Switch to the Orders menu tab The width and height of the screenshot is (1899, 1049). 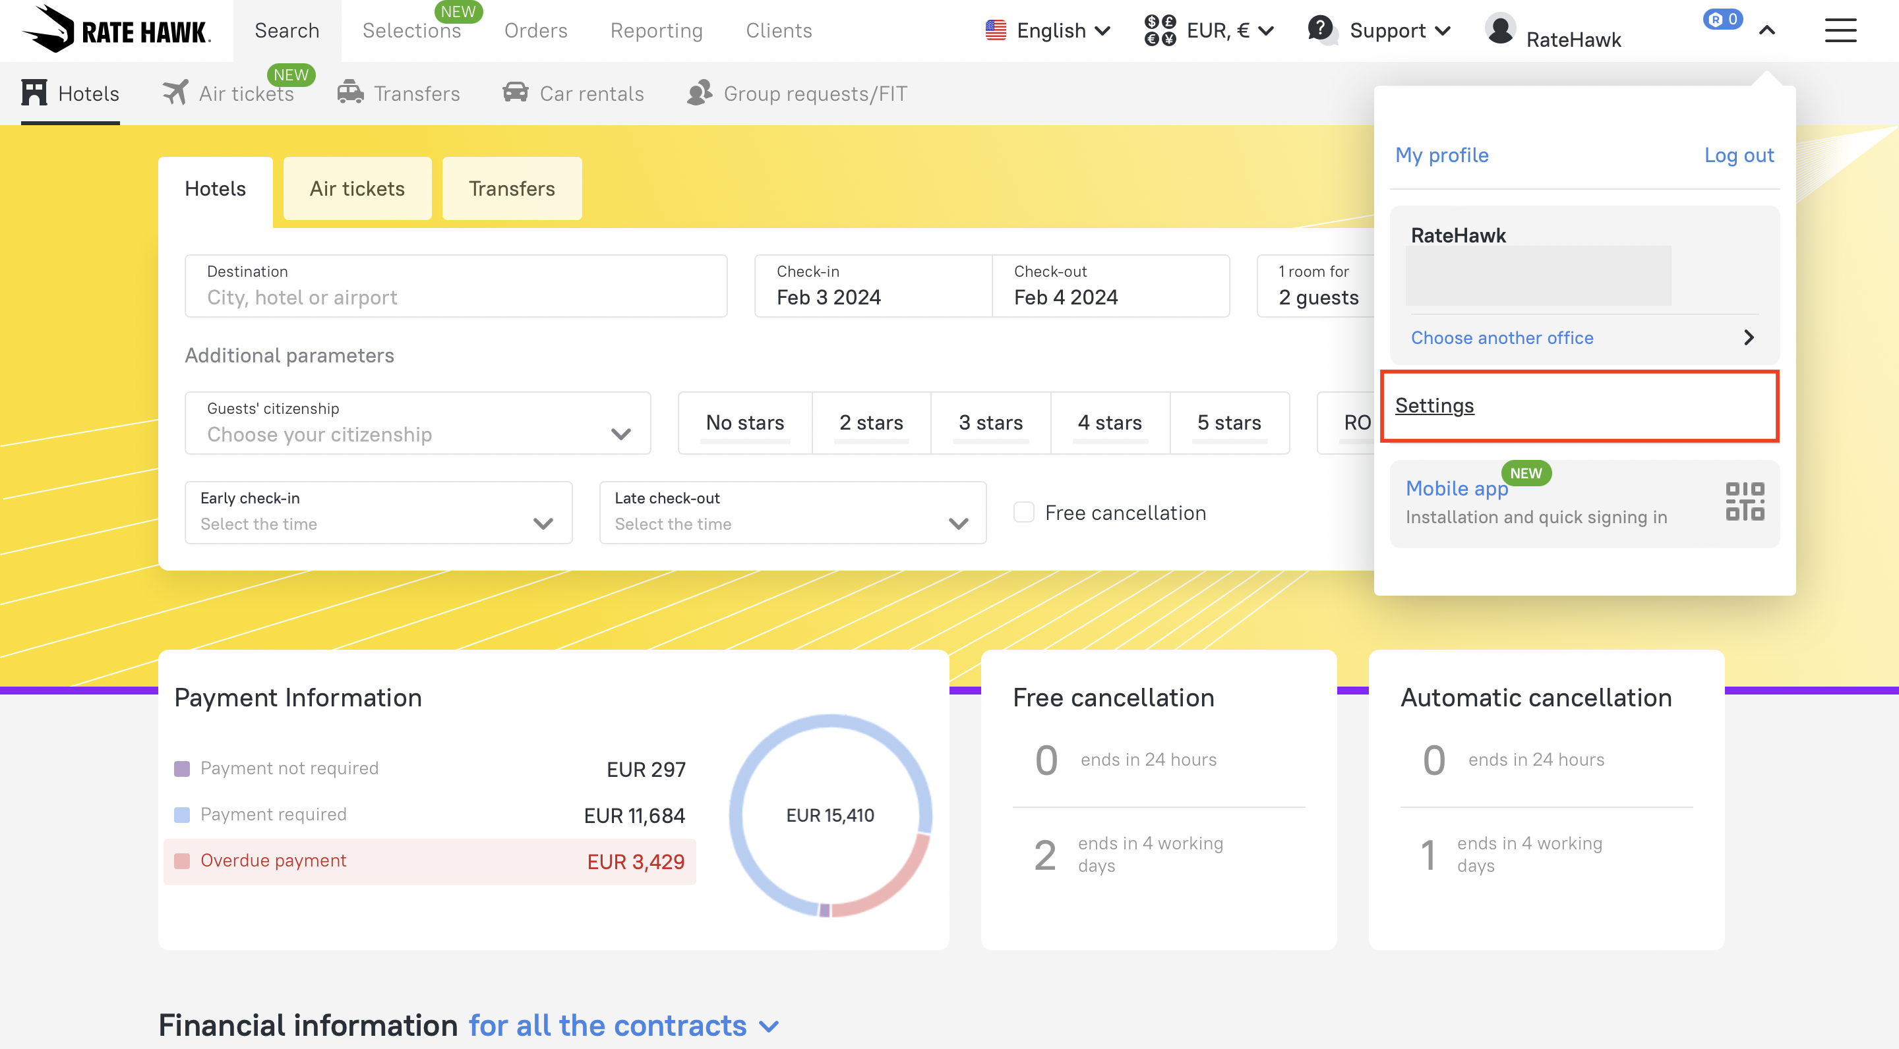535,31
